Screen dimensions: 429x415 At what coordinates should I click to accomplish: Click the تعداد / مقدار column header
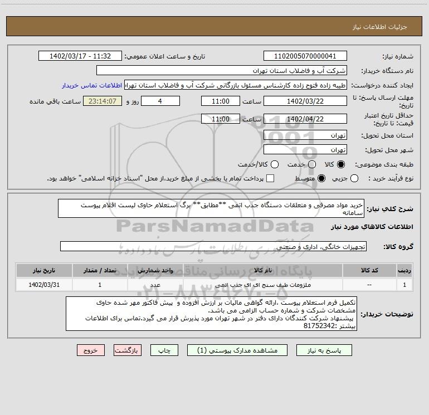[x=100, y=270]
